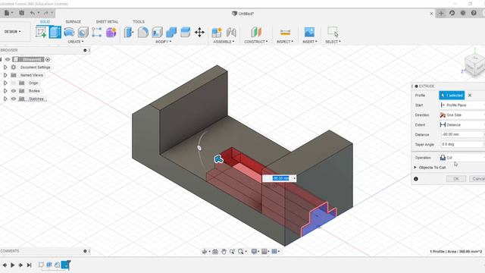Select the Offset Face tool

[x=185, y=32]
